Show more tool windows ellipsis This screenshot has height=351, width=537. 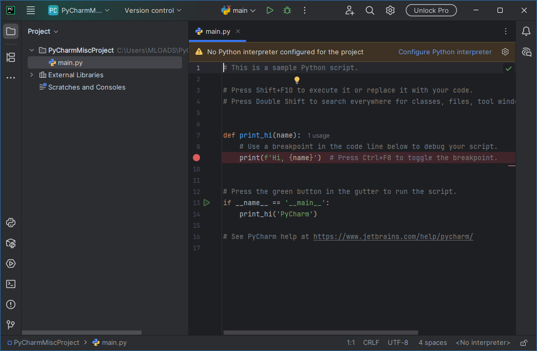tap(11, 78)
